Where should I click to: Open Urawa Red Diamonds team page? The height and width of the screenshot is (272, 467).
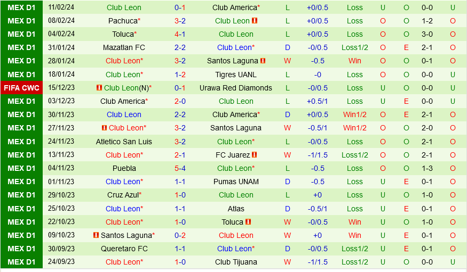click(x=236, y=88)
